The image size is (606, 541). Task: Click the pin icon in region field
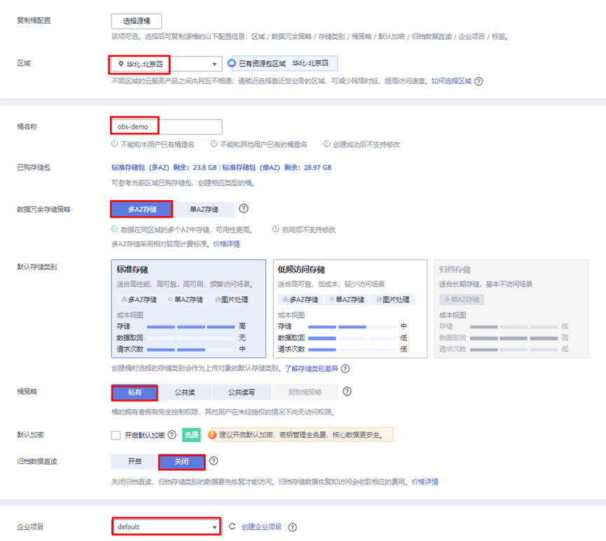[121, 64]
